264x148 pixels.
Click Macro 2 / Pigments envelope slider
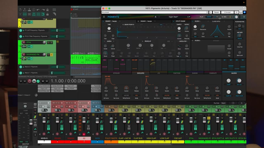58,67
